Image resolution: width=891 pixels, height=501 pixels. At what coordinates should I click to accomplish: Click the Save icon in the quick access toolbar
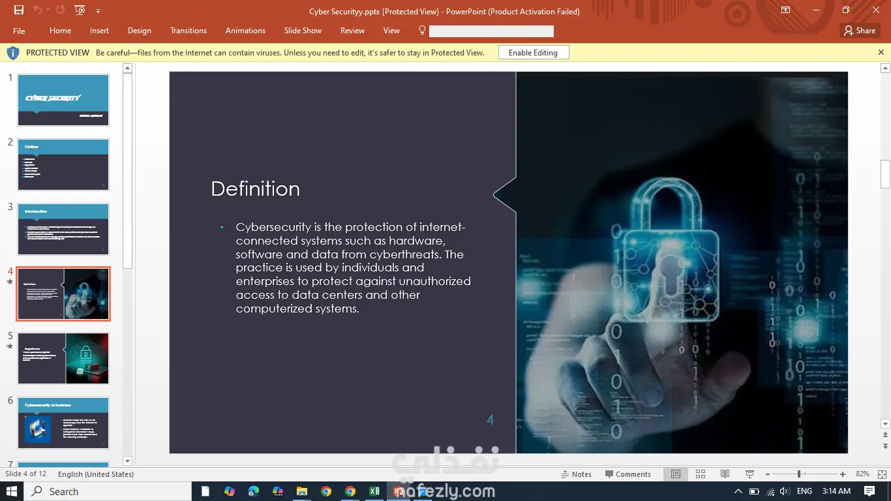19,10
